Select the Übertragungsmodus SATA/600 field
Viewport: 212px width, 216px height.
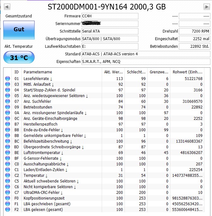point(110,39)
